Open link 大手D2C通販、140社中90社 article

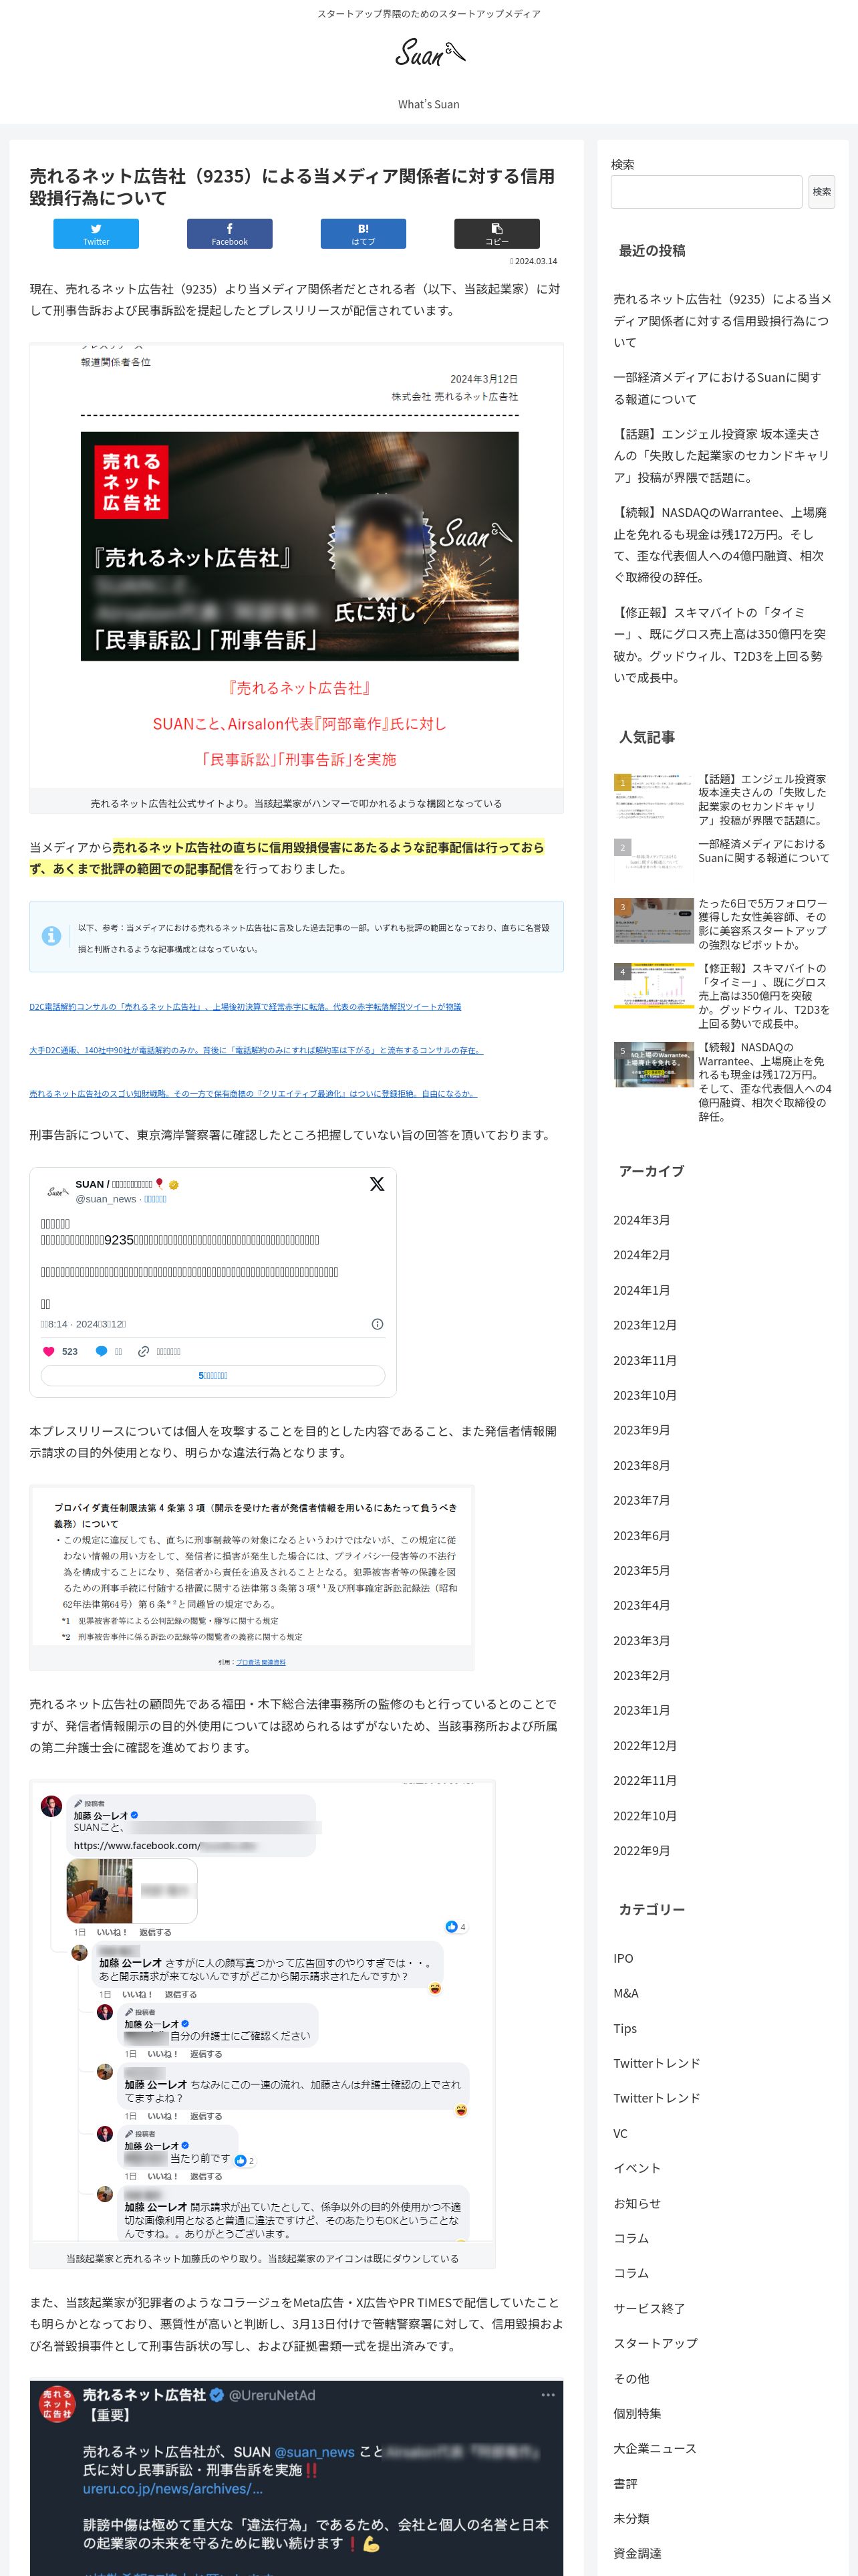[x=256, y=1050]
